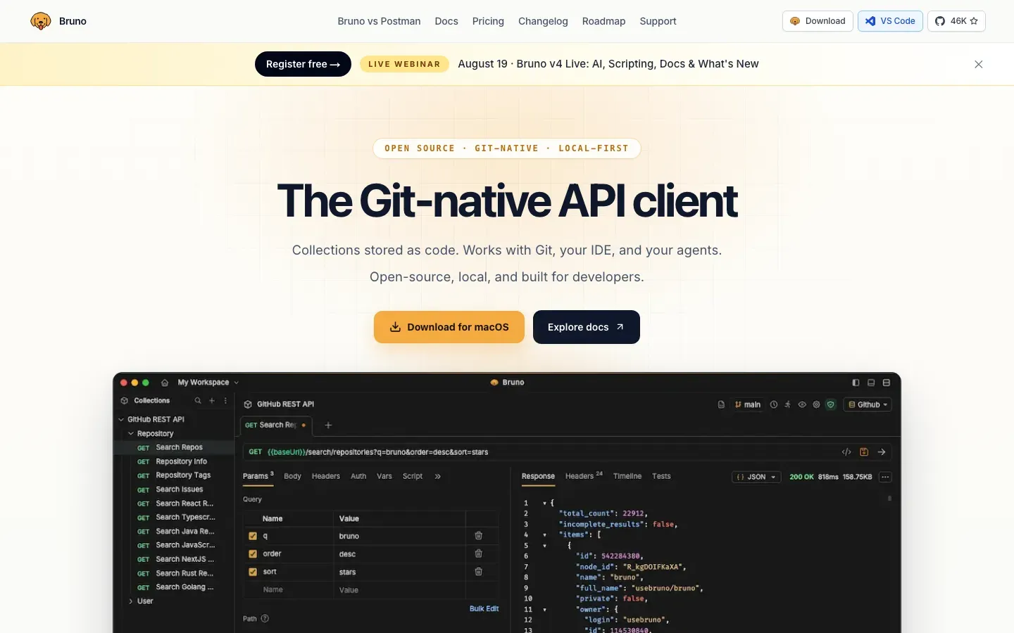Screen dimensions: 1014x633
Task: Collapse the Repository folder
Action: coord(131,434)
